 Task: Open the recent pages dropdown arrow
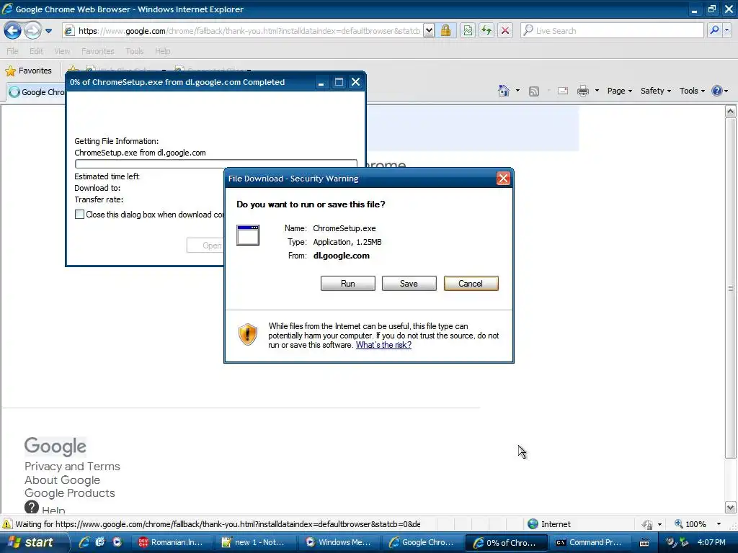coord(48,31)
